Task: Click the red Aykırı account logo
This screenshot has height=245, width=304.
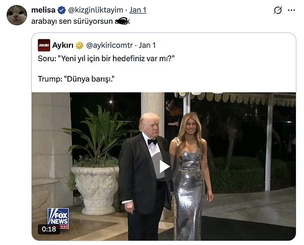Action: coord(44,45)
